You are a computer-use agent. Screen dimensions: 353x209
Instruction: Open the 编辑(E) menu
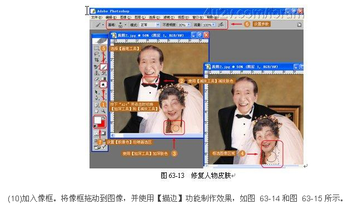(111, 17)
